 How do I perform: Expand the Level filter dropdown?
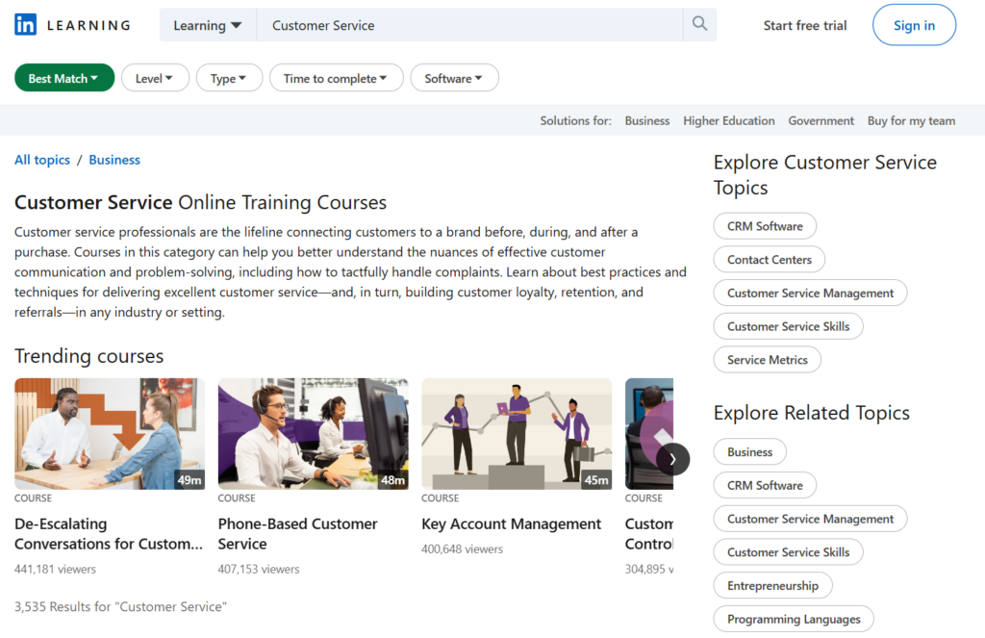[155, 78]
